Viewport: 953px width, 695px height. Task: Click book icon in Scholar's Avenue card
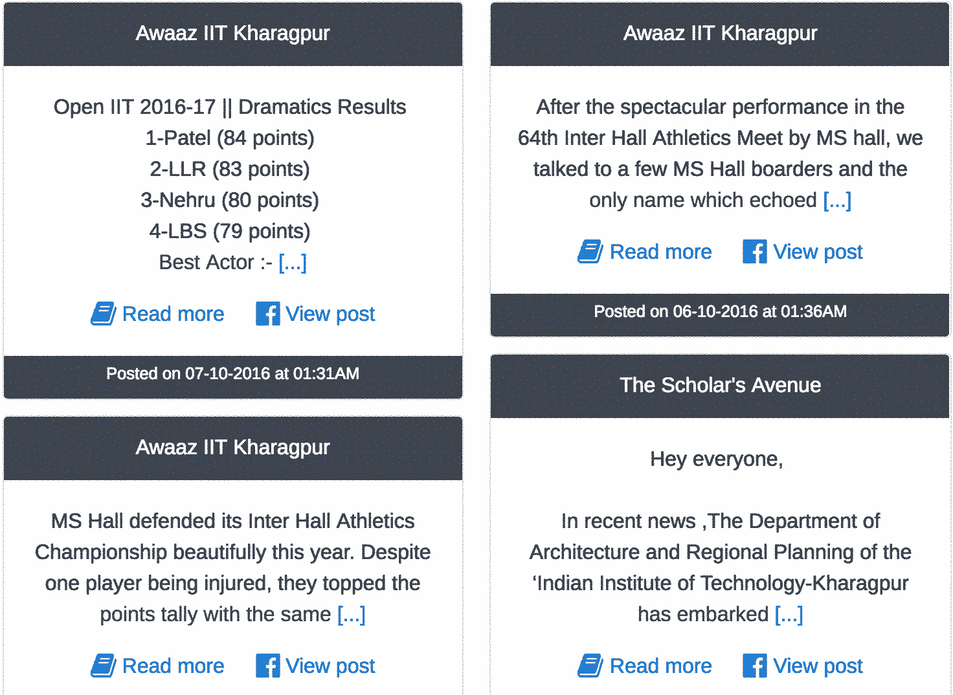tap(590, 666)
